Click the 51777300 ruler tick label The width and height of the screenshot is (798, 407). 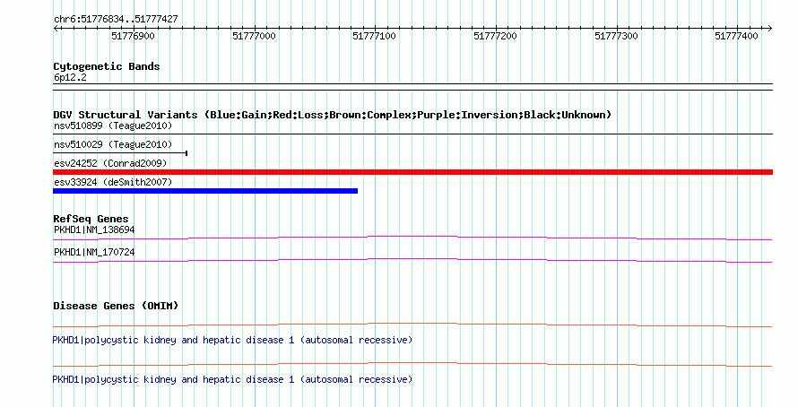pyautogui.click(x=616, y=36)
